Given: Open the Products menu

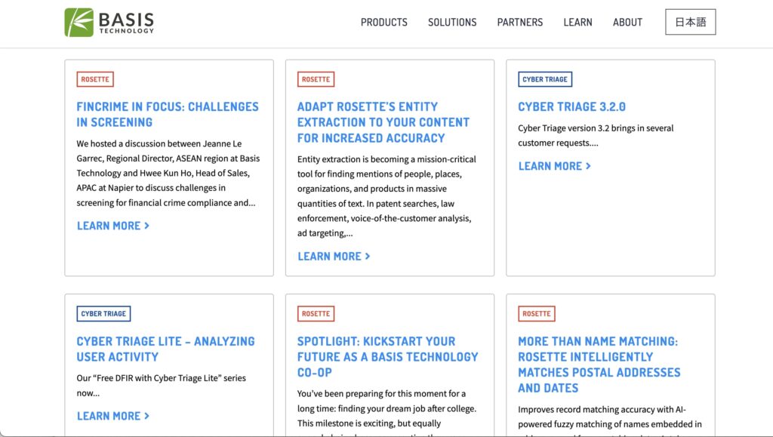Looking at the screenshot, I should click(383, 23).
